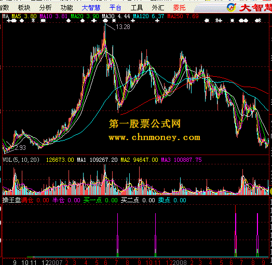Click the green 买一点 0.00 label
Screen dimensions: 272x265
(x=100, y=200)
